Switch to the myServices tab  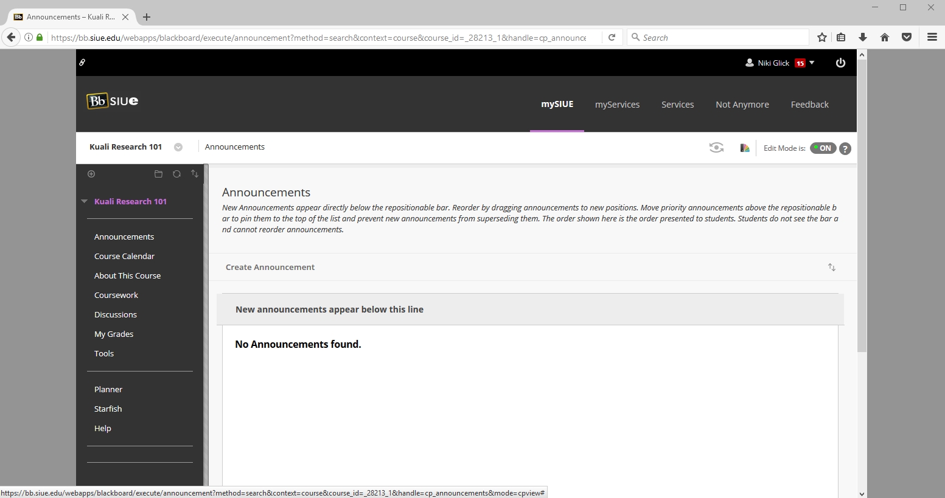tap(617, 105)
